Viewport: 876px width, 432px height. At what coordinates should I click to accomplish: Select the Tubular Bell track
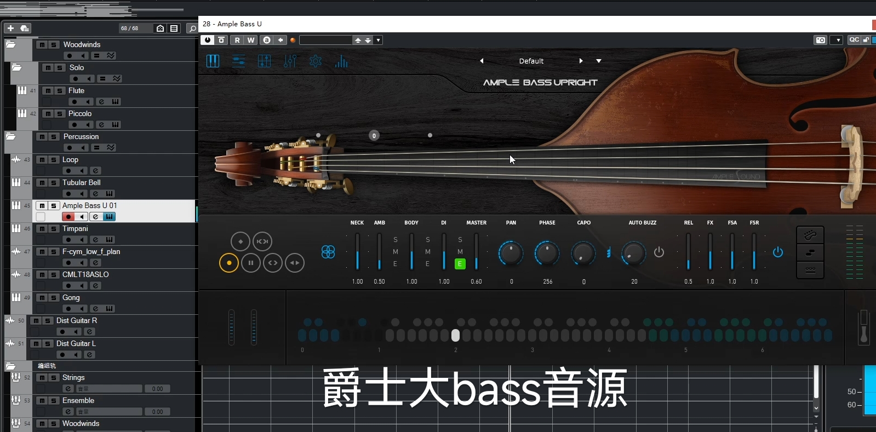[81, 182]
